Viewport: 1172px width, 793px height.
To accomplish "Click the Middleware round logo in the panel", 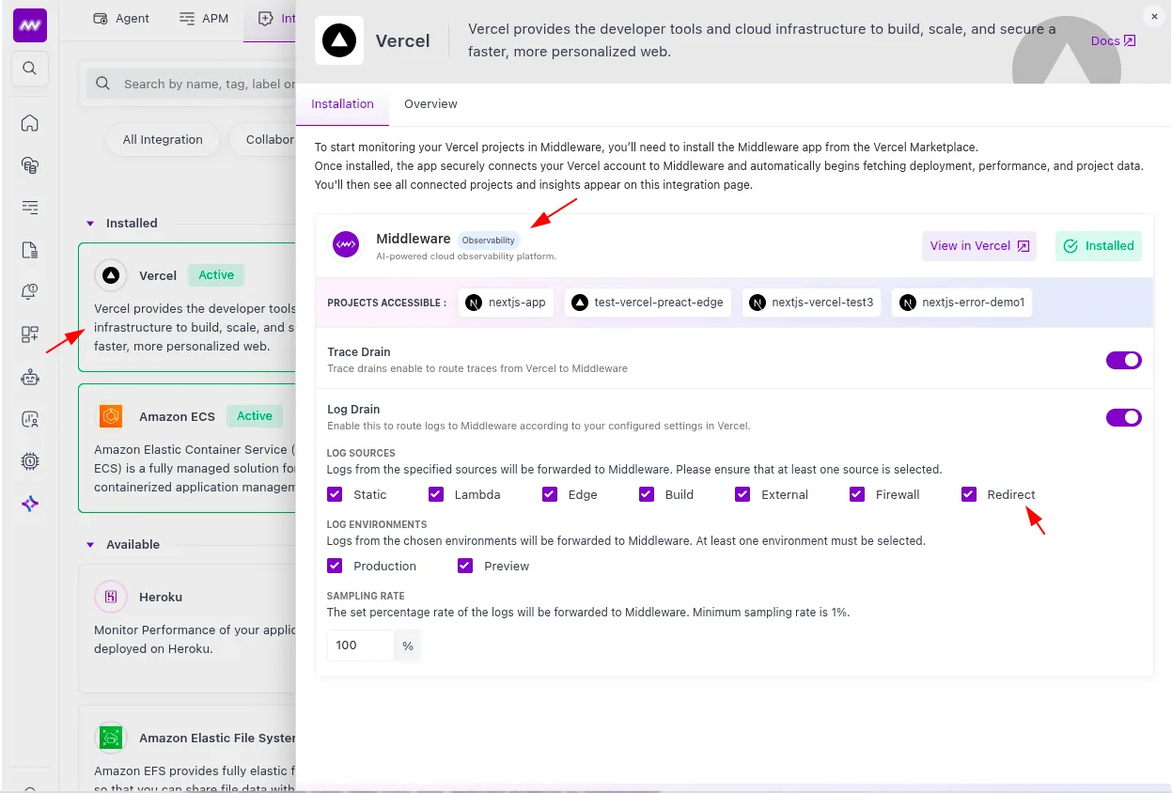I will click(346, 245).
